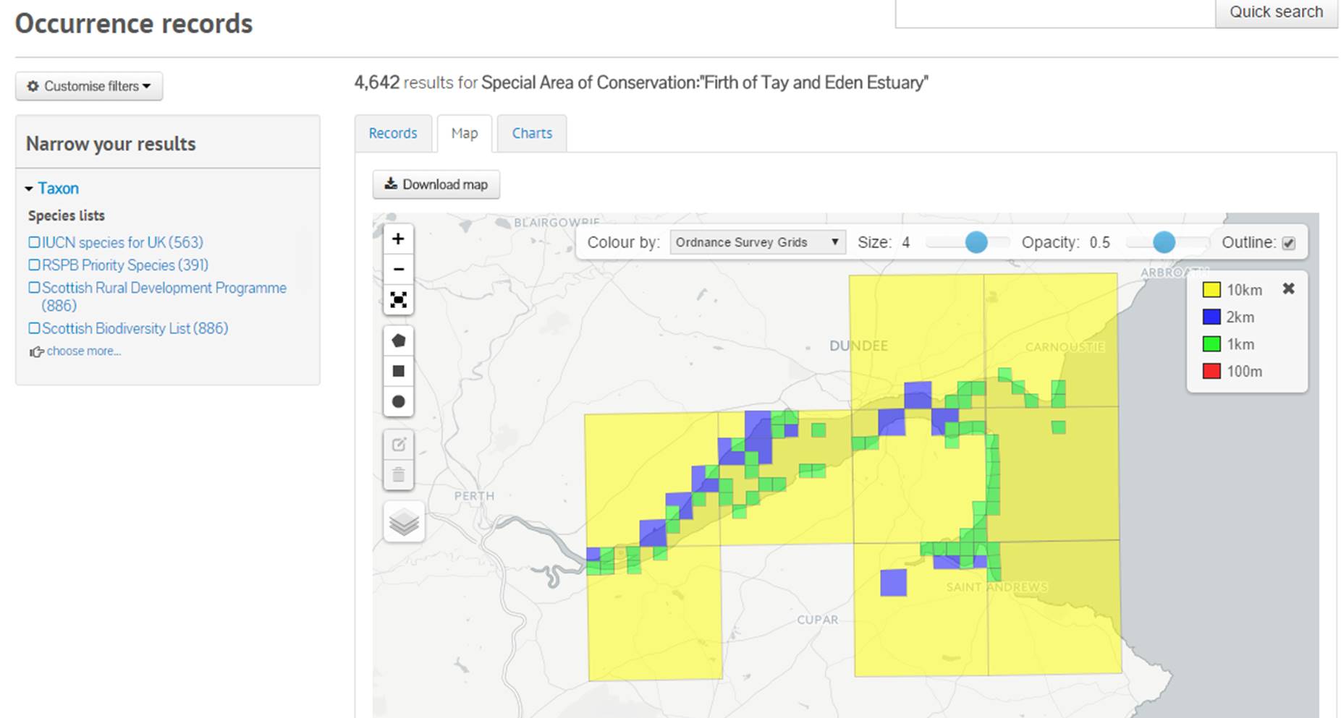Tick Scottish Rural Development Programme checkbox
The image size is (1341, 718).
pos(34,287)
